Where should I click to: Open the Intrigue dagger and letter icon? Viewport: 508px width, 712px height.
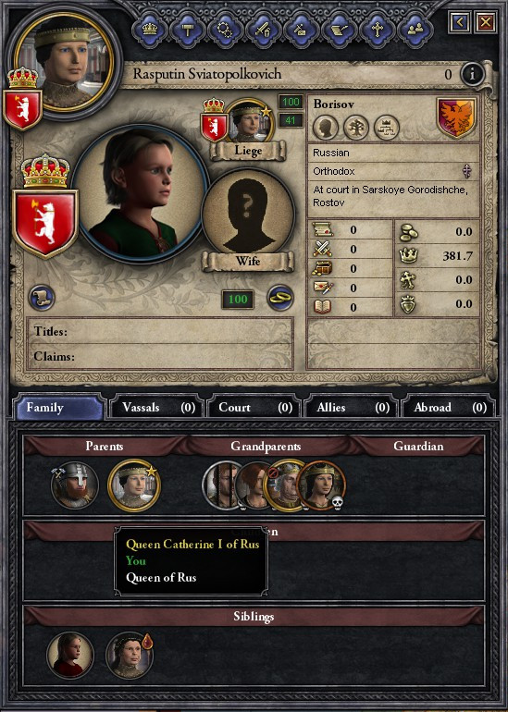click(x=301, y=30)
